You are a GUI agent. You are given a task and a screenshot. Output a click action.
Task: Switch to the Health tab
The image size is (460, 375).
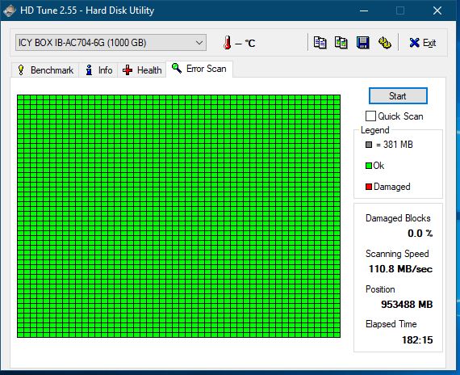pyautogui.click(x=142, y=70)
